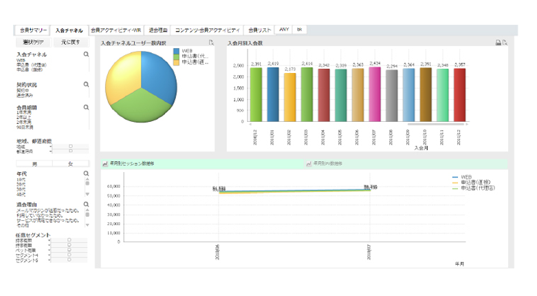Click the line chart icon beside 年月別セッション数推移
This screenshot has width=537, height=296.
[x=105, y=164]
